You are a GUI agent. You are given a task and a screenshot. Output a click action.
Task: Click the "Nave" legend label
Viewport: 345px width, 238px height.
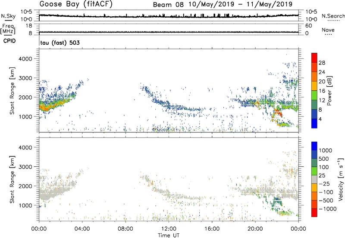coord(328,30)
